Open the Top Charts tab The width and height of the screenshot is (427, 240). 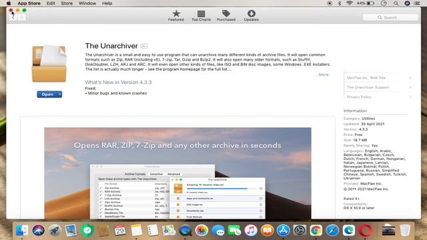[201, 15]
